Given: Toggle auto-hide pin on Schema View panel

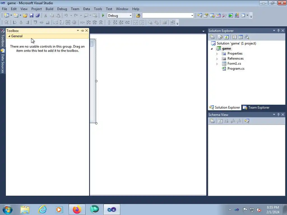Looking at the screenshot, I should pyautogui.click(x=278, y=114).
